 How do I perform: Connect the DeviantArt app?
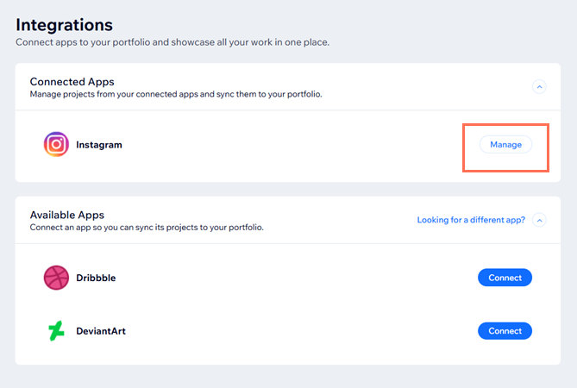(505, 331)
